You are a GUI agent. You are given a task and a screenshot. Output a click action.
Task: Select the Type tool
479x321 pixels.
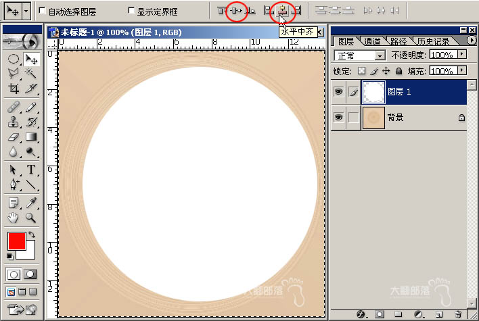31,170
